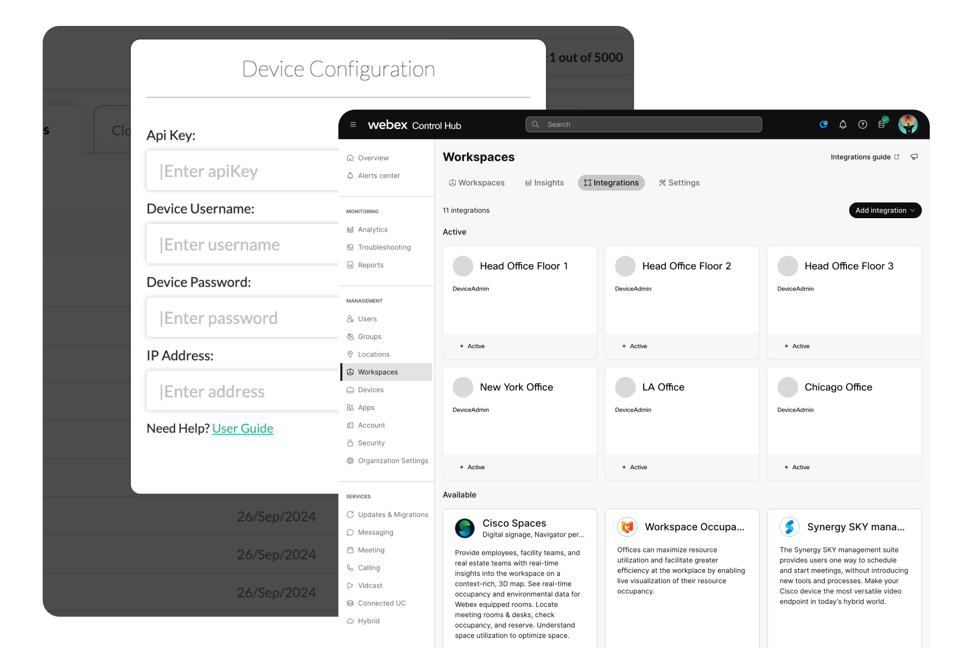Click the New York Office avatar circle
973x648 pixels.
(463, 387)
